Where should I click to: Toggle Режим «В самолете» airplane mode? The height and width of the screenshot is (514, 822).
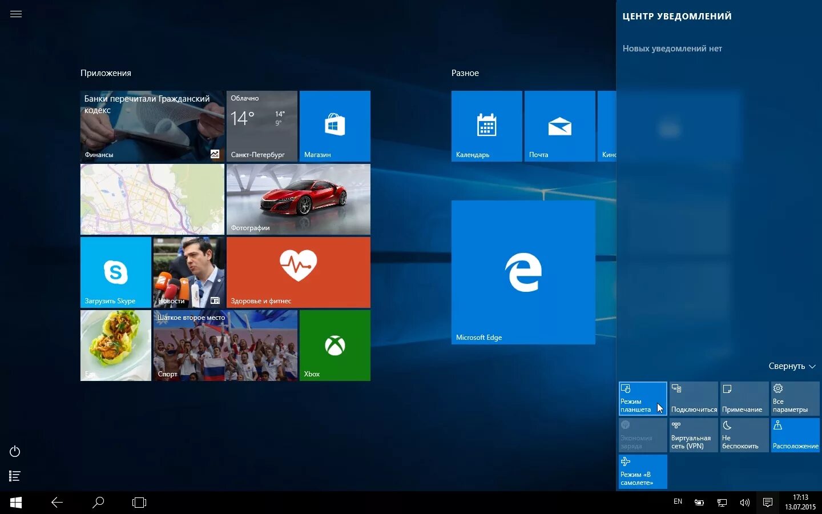pos(643,472)
